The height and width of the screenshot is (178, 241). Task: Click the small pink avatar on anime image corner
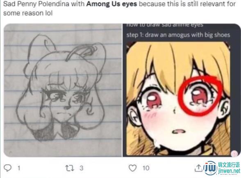(234, 153)
